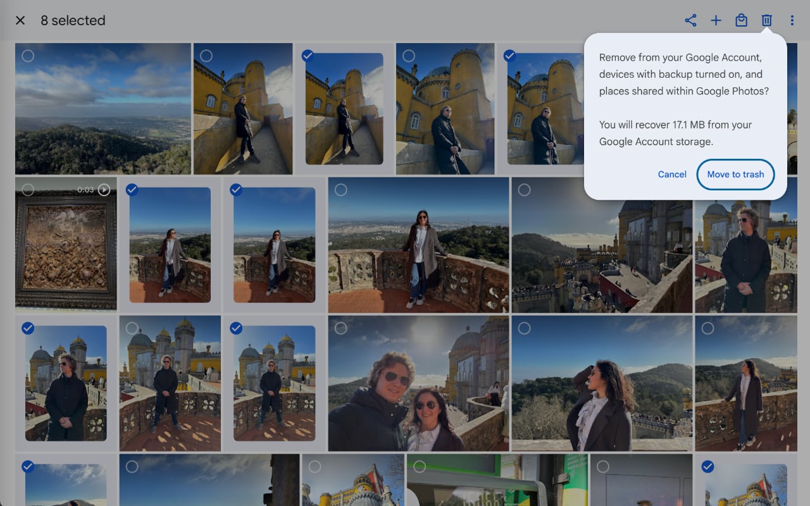The height and width of the screenshot is (506, 810).
Task: Deselect the bottom-left sky photo checkbox
Action: tap(28, 467)
